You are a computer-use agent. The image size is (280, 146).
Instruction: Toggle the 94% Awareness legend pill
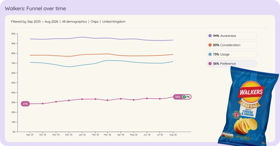coord(232,36)
